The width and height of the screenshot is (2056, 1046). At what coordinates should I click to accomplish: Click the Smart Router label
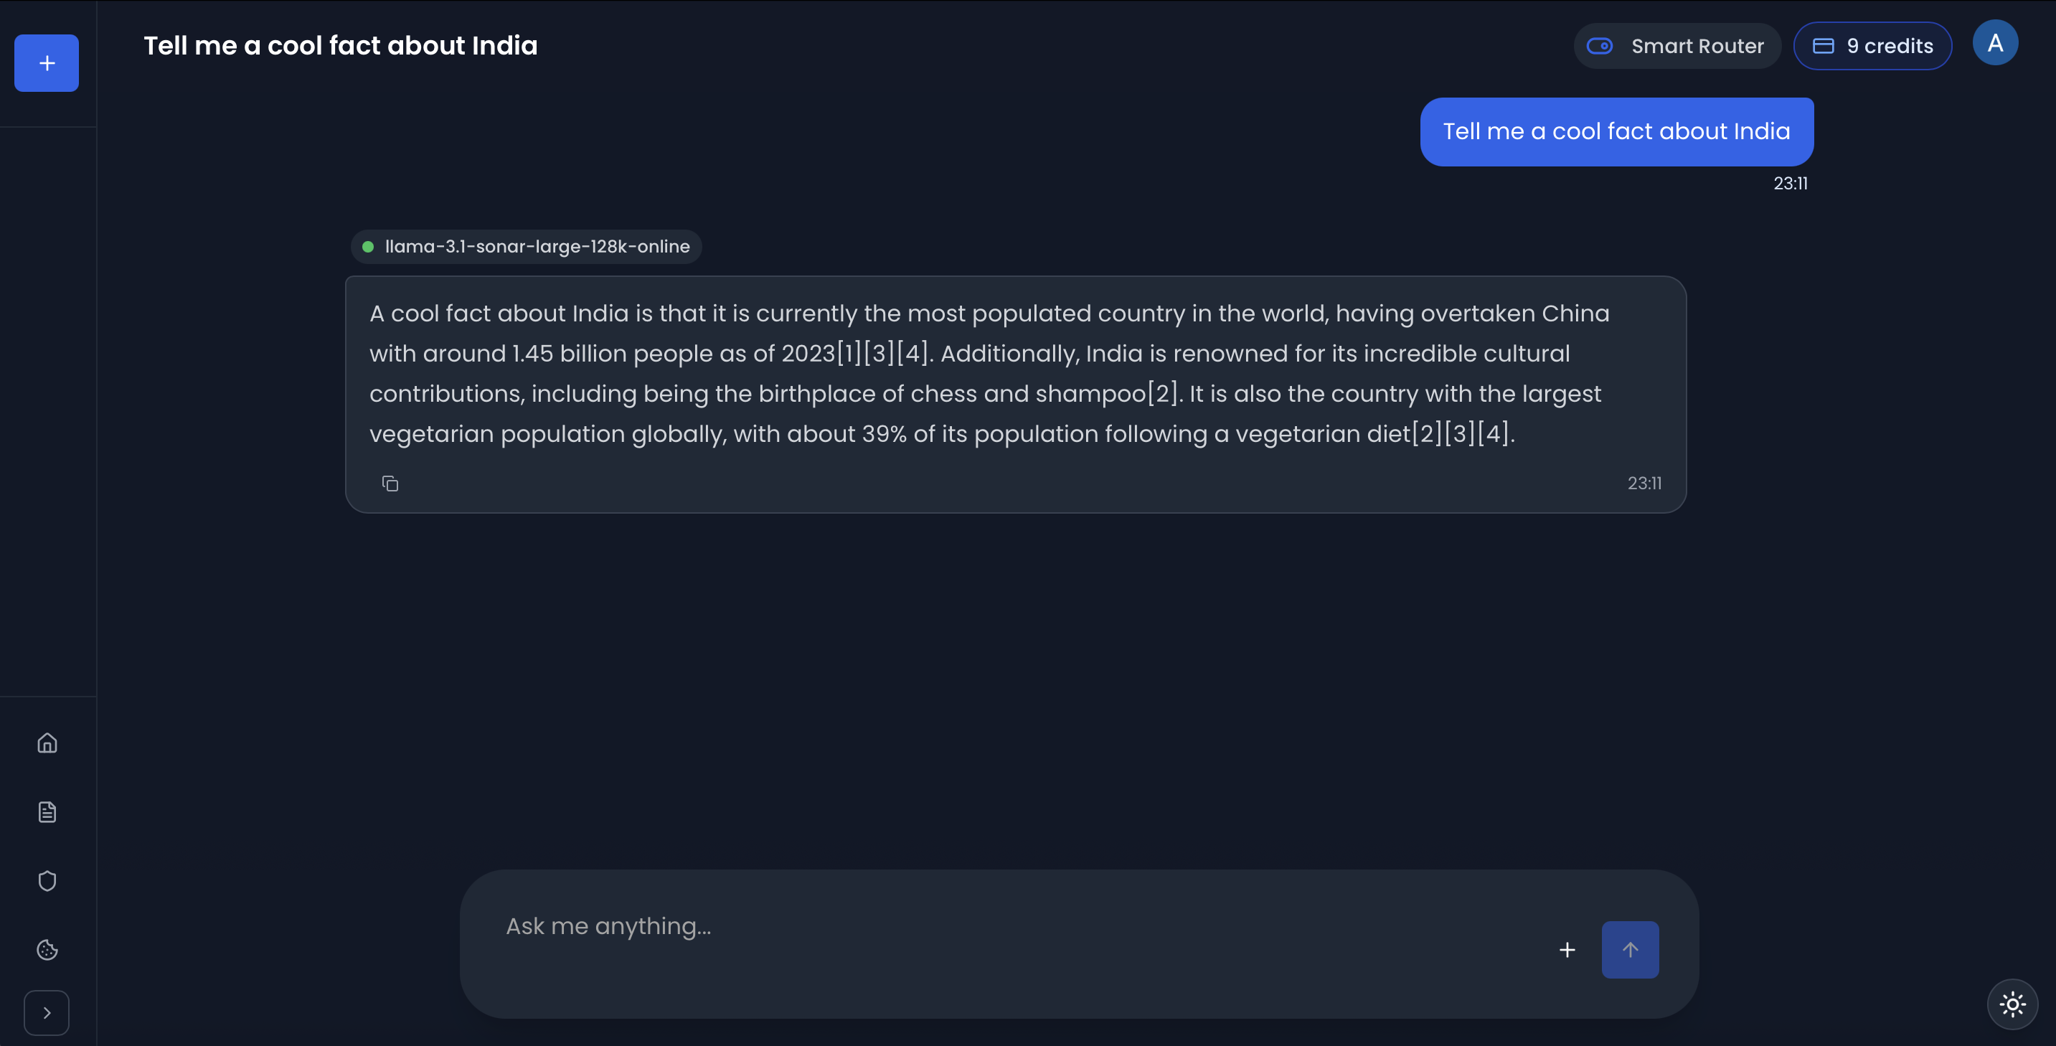click(1697, 47)
